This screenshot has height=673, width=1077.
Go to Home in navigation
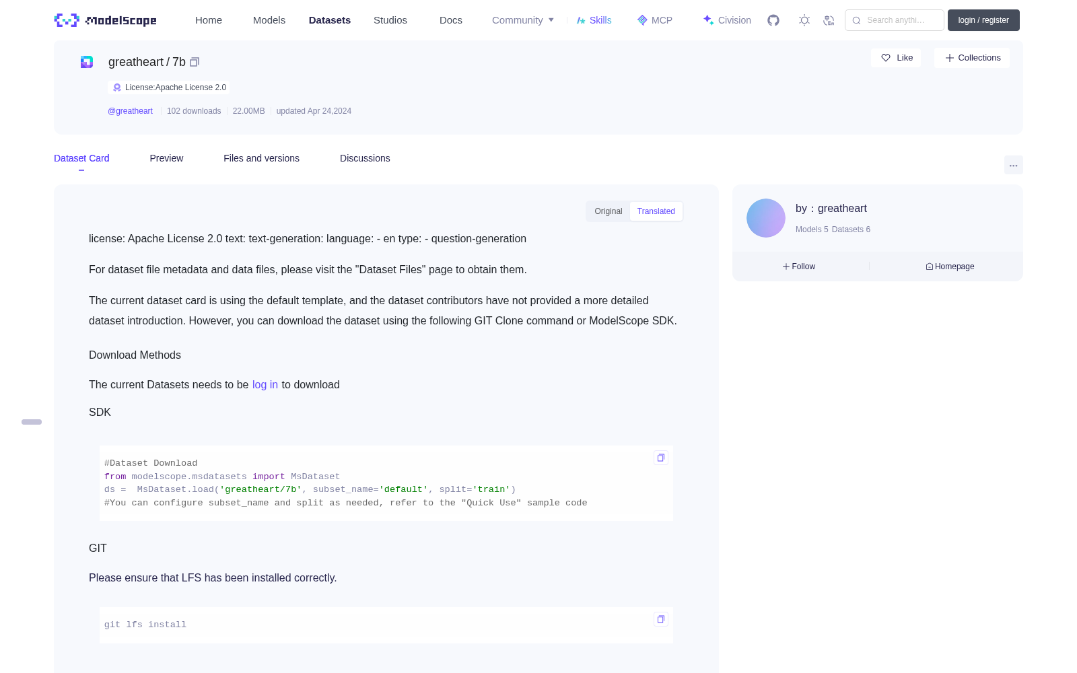point(209,20)
